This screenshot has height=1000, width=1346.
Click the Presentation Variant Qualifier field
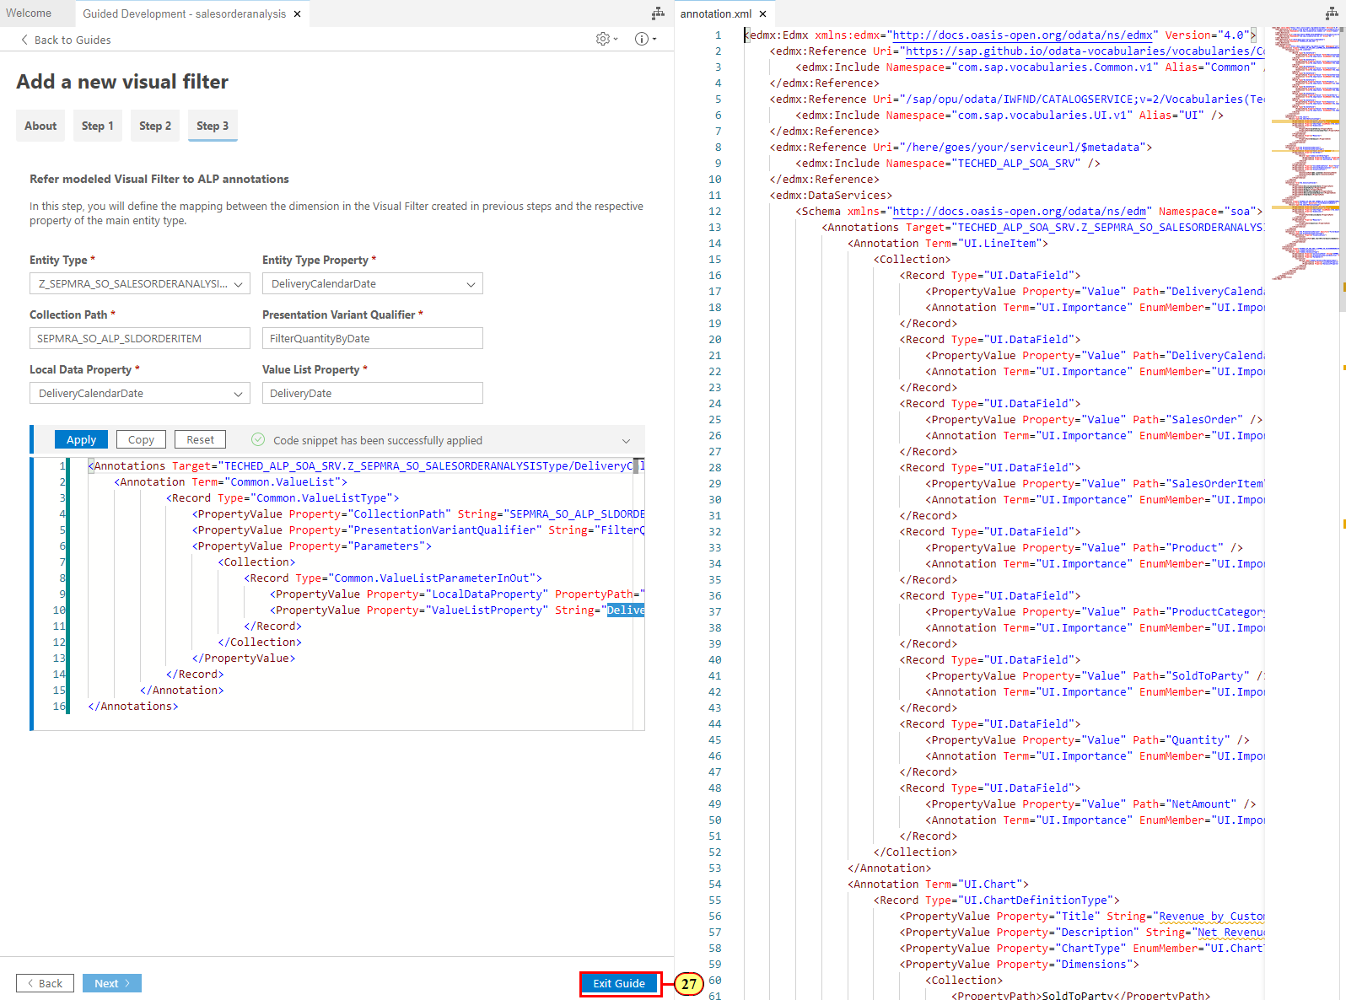(x=373, y=338)
